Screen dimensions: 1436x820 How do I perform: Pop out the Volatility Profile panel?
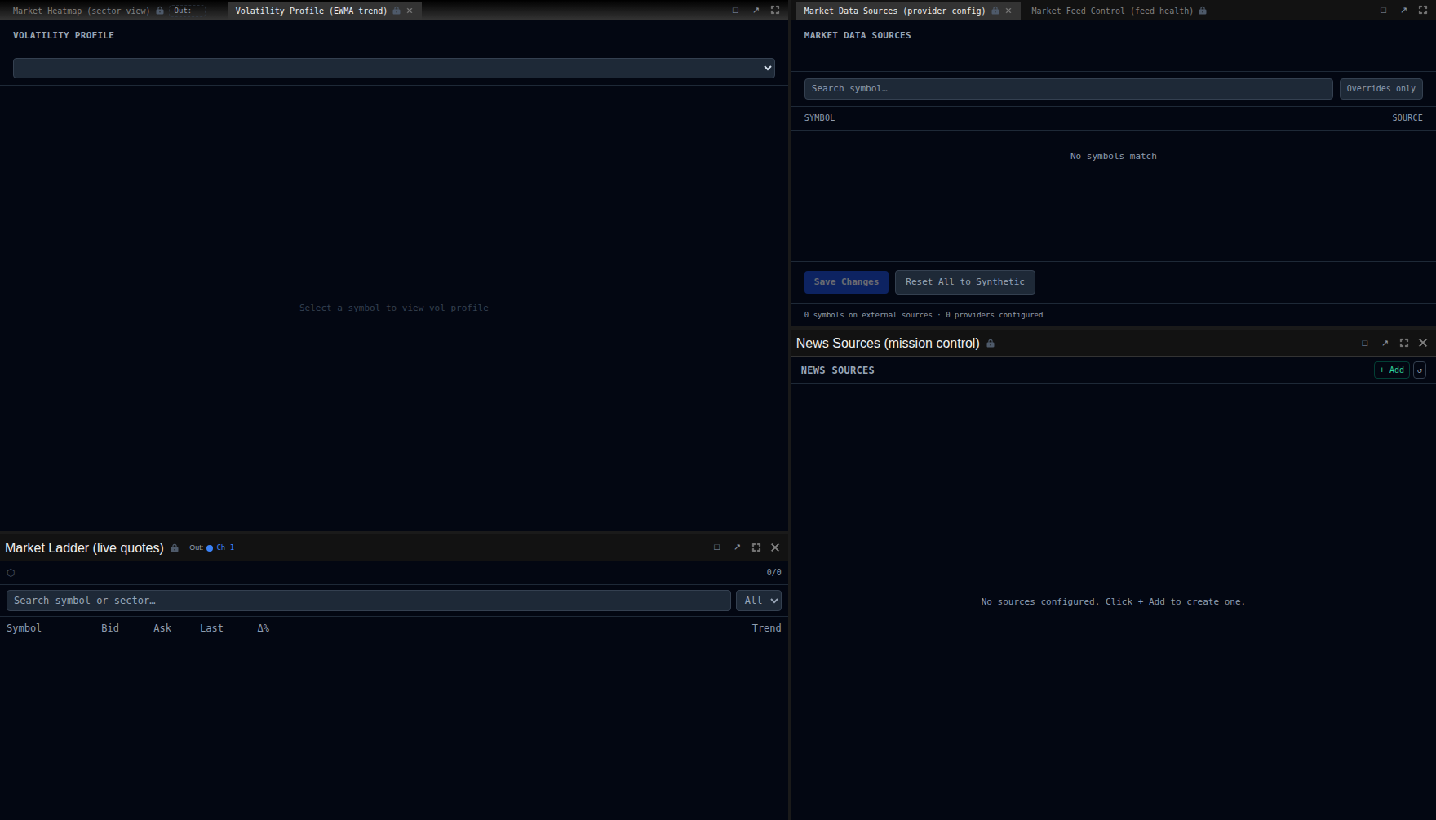tap(756, 11)
